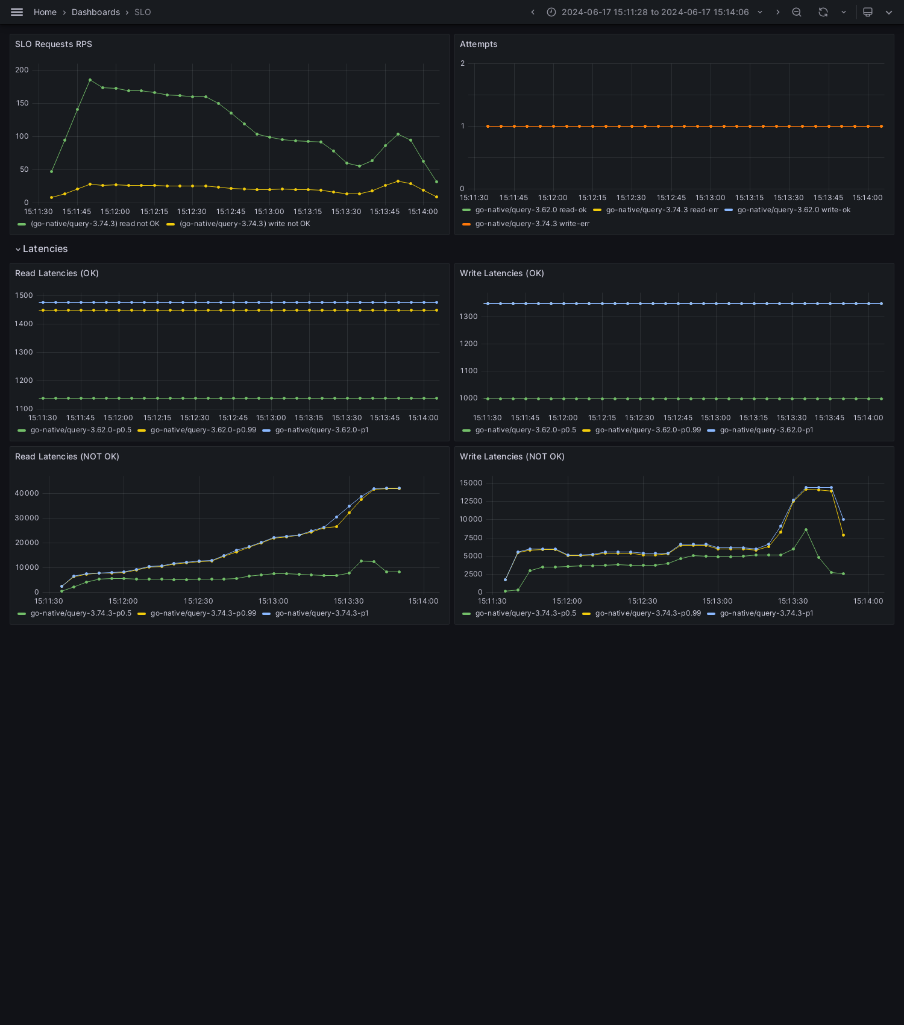This screenshot has height=1025, width=904.
Task: Open Write Latencies (NOT OK) panel title
Action: click(512, 456)
